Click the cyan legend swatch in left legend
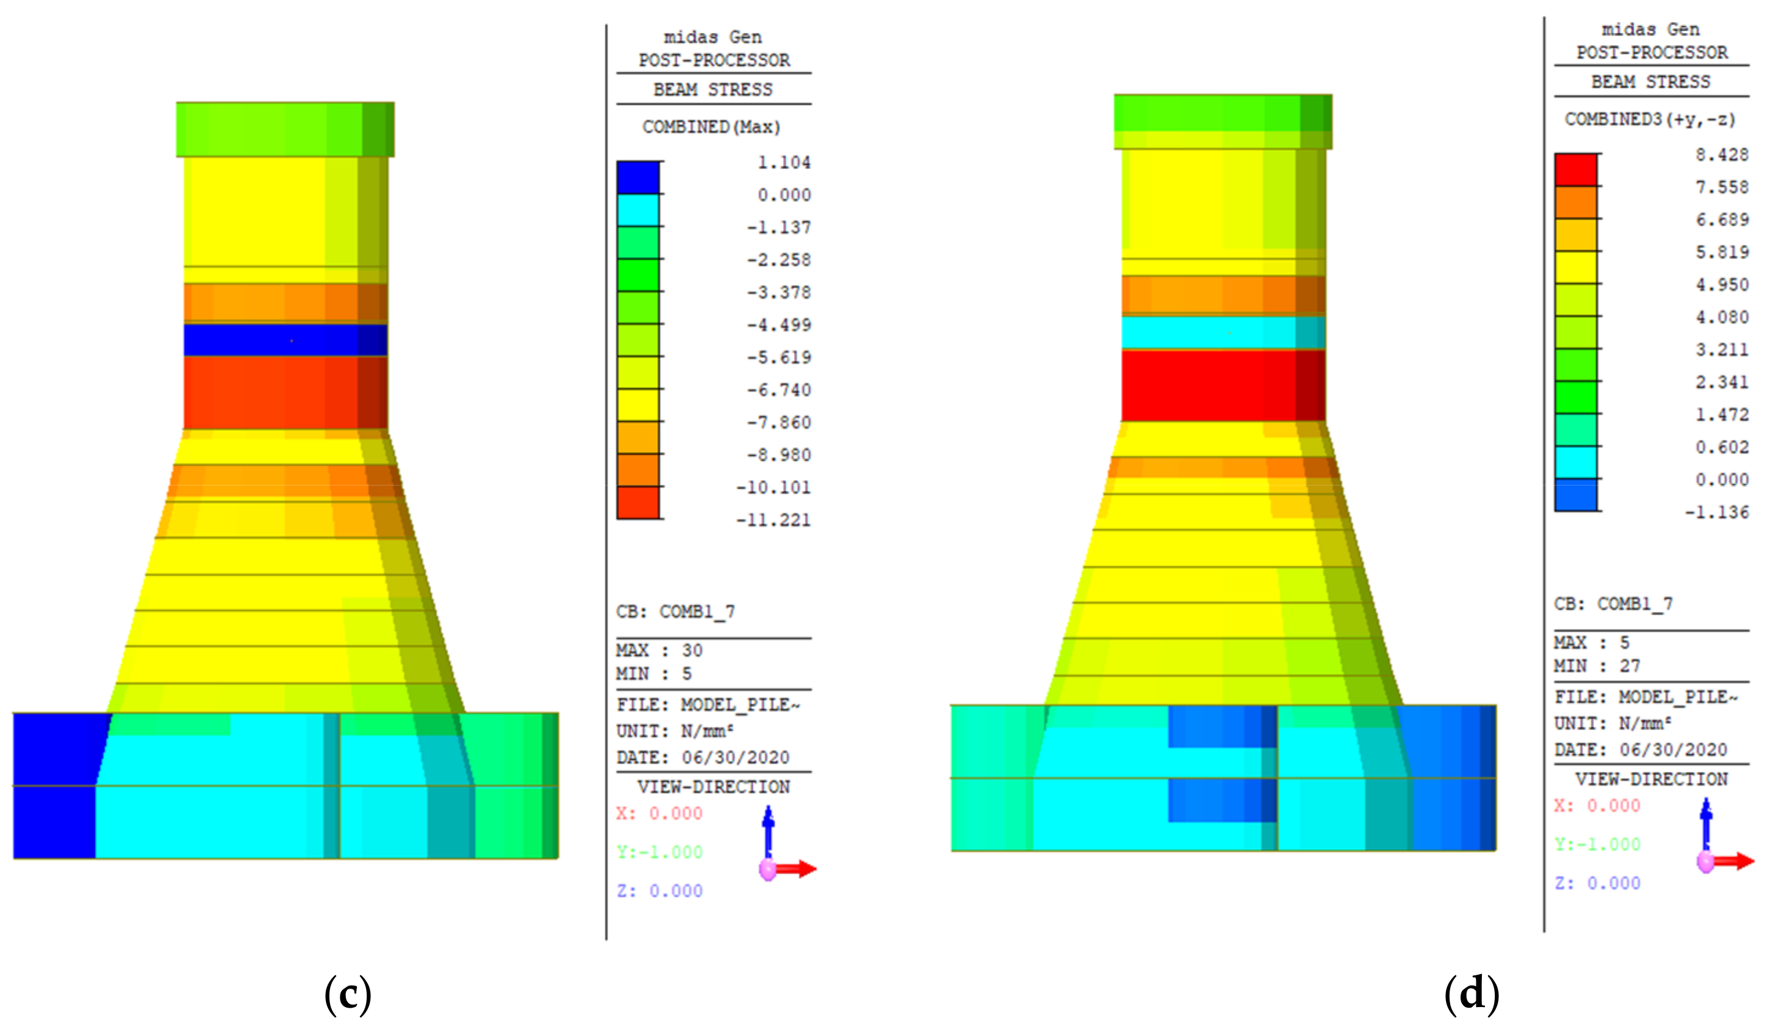 pos(638,210)
